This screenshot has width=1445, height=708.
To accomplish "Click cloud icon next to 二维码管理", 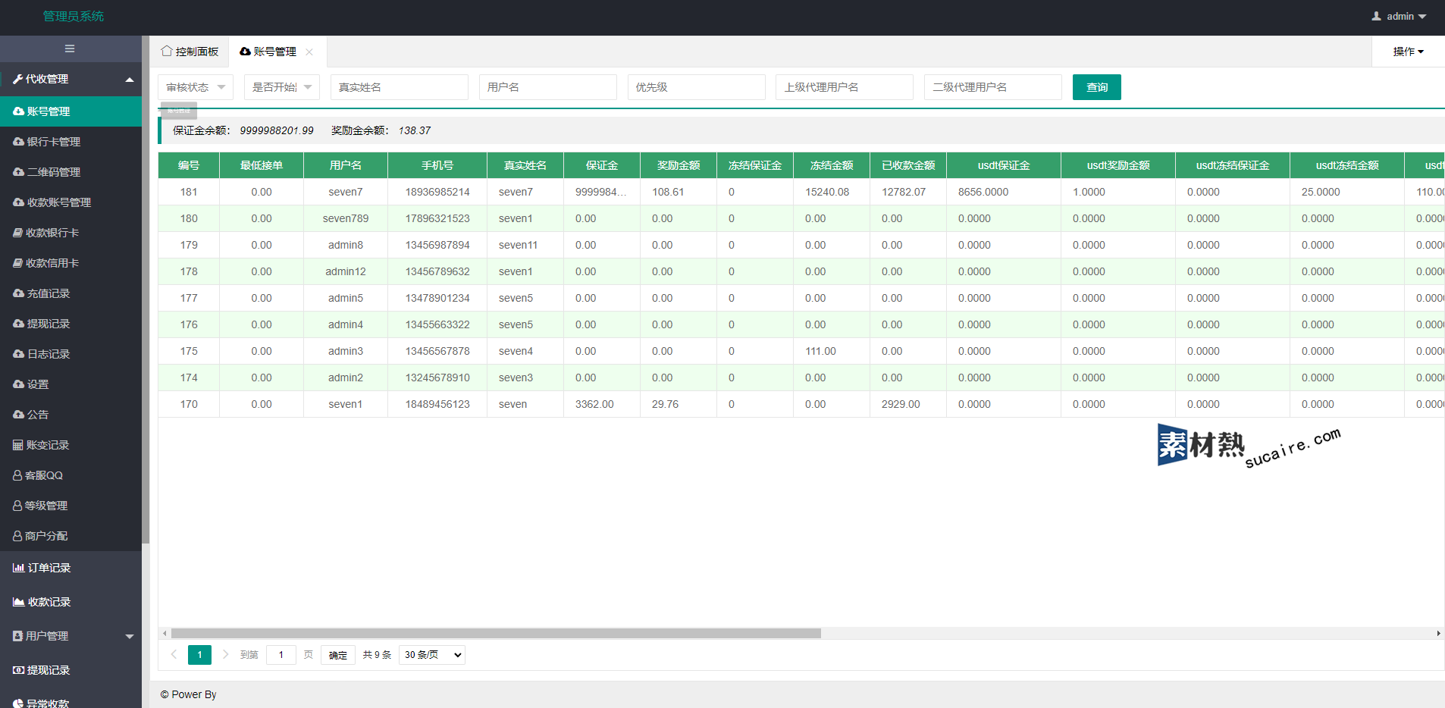I will click(x=19, y=172).
